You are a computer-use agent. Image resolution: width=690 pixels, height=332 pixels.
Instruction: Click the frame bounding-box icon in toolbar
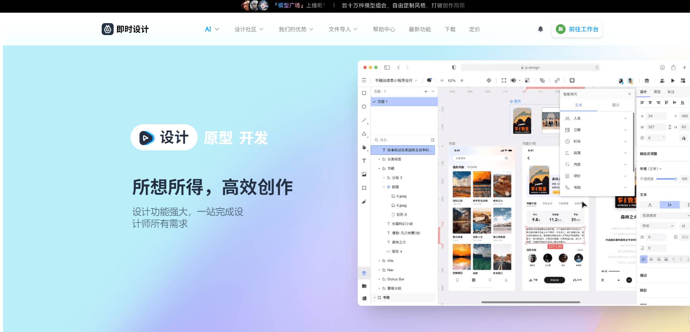point(504,80)
